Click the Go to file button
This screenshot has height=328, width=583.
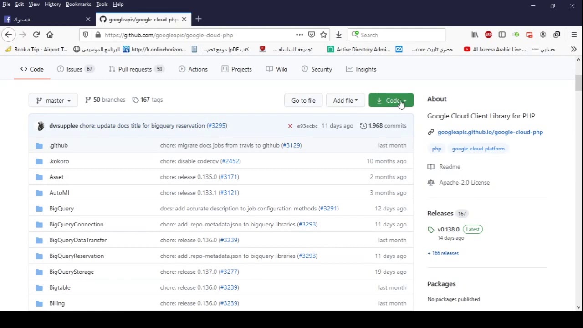[x=303, y=100]
